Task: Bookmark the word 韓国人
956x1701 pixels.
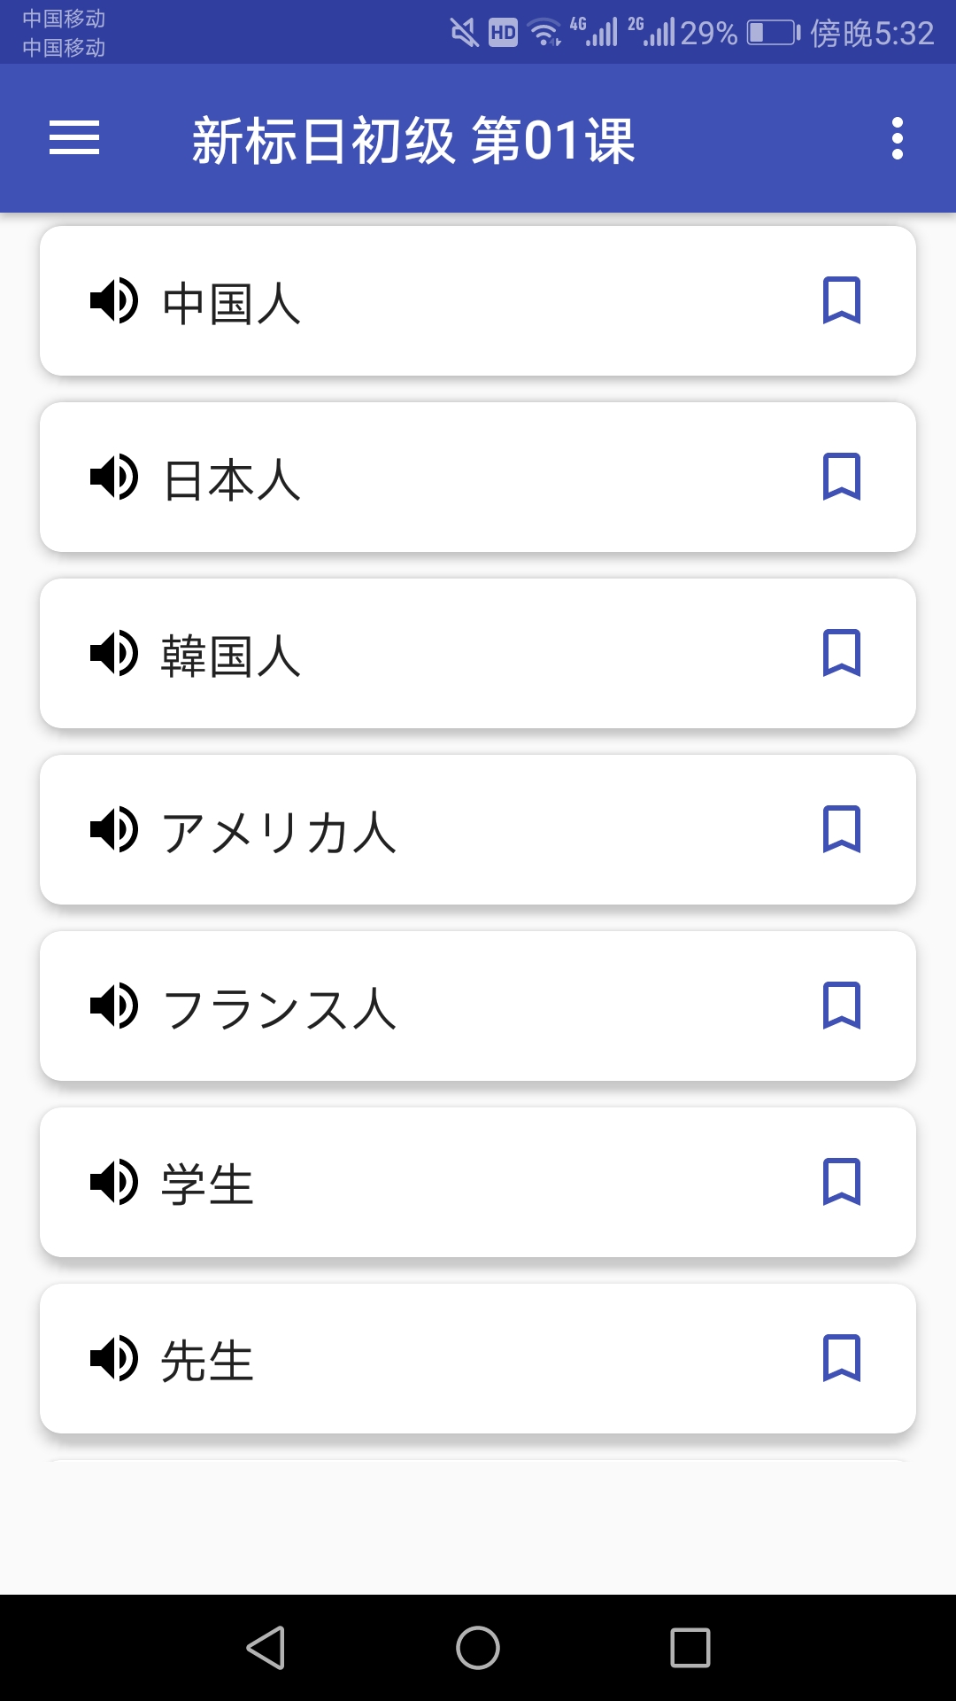Action: click(841, 653)
